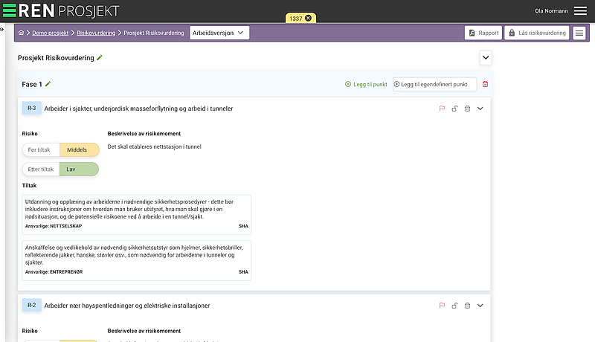Click the Lås risikovurdering button
The height and width of the screenshot is (342, 595).
pos(537,33)
